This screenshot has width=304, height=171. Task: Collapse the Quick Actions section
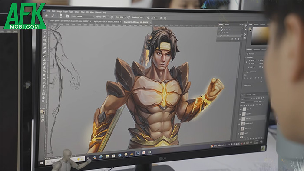(243, 85)
